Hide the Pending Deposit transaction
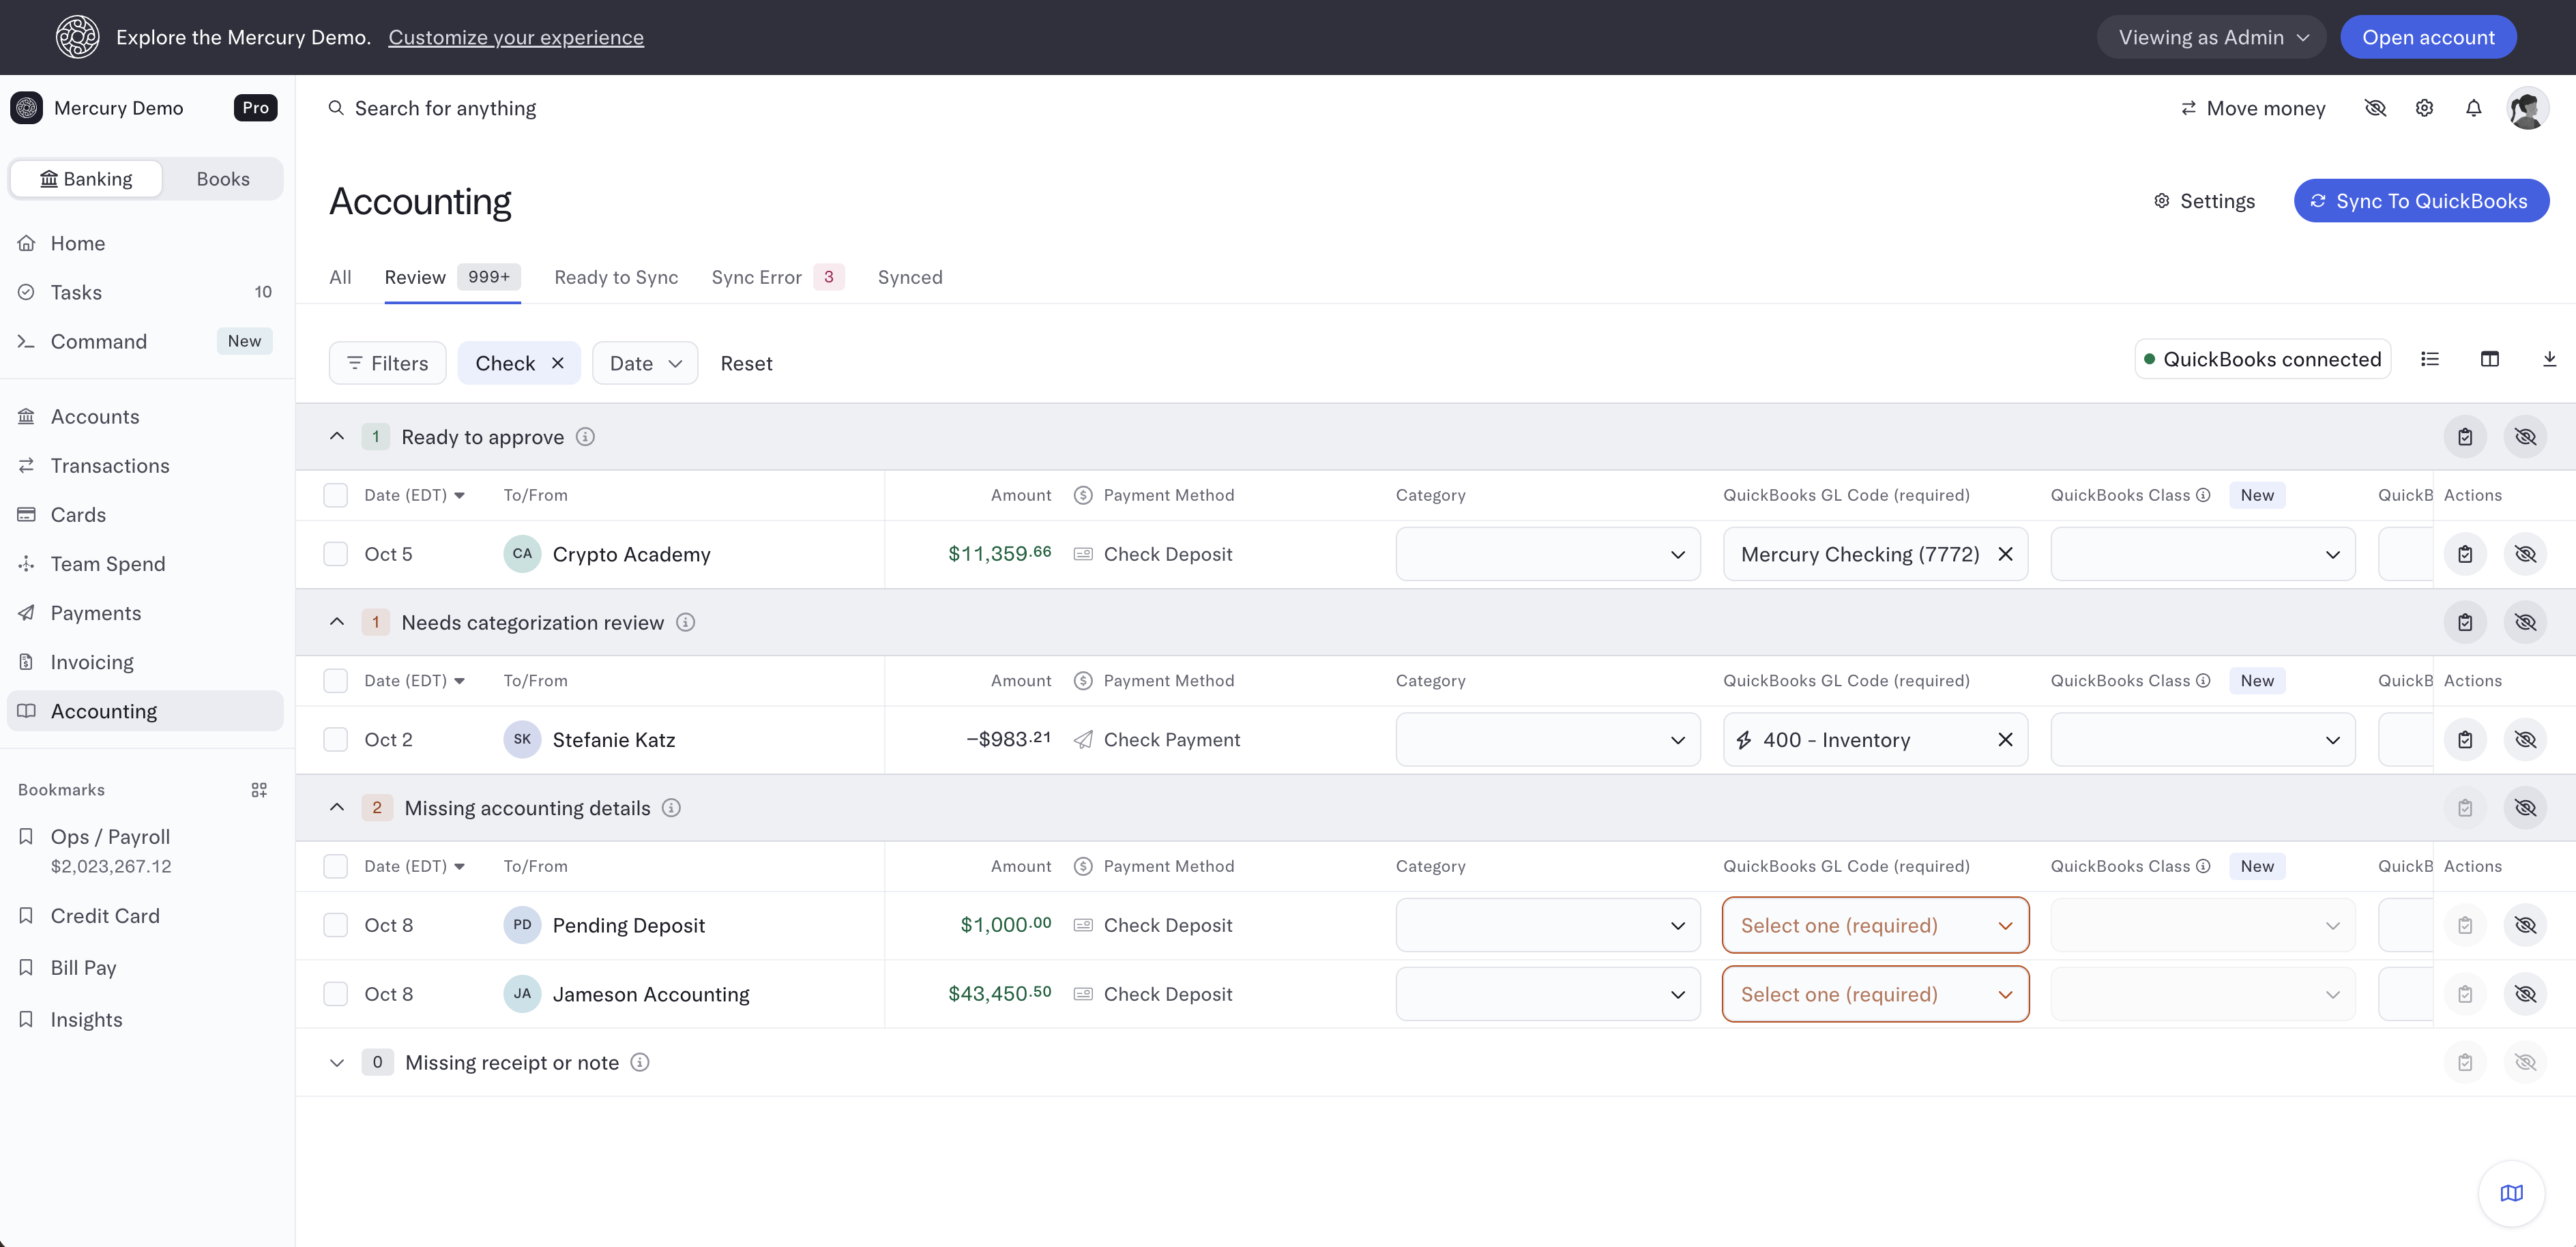The image size is (2576, 1247). click(2525, 925)
